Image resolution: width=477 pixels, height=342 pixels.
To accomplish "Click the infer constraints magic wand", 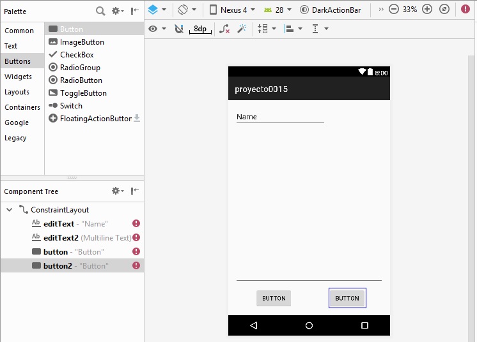I will (x=242, y=29).
